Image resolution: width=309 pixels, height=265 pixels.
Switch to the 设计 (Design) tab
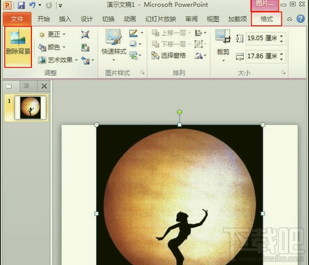coord(87,19)
